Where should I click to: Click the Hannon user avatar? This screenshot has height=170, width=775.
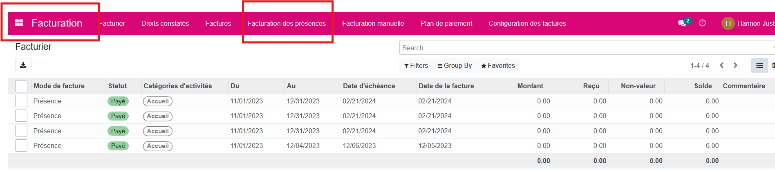tap(728, 23)
